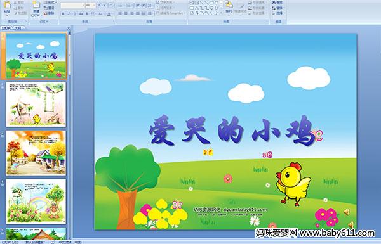Screen dimensions: 381x244
Task: Switch to the Slides tab in left pane
Action: coord(6,28)
